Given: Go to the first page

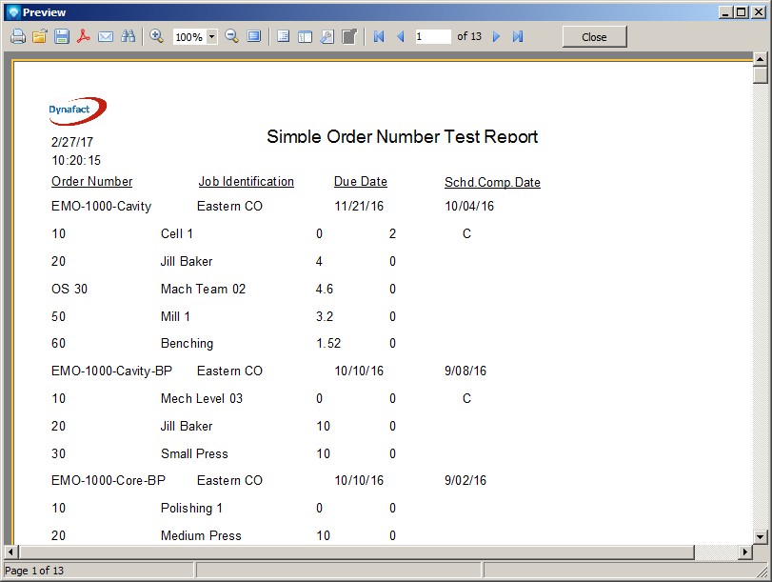Looking at the screenshot, I should 379,36.
